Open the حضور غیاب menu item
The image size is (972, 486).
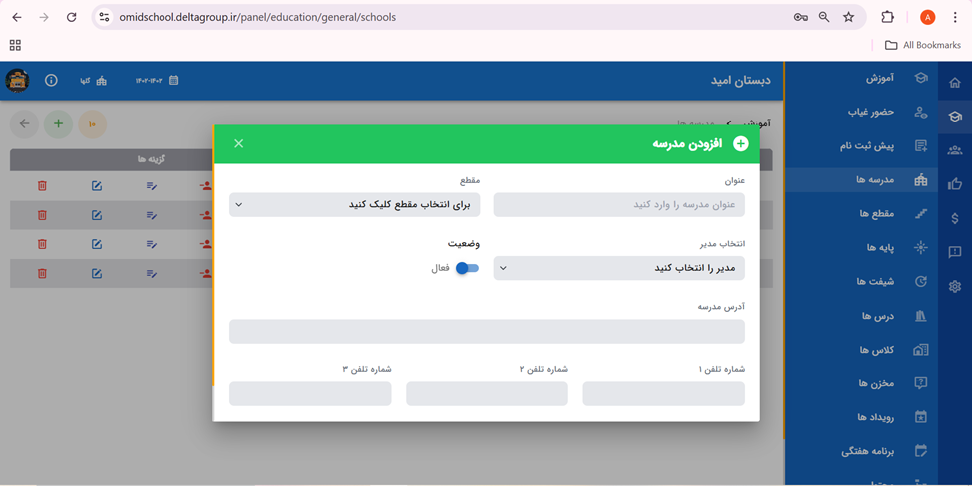[861, 113]
